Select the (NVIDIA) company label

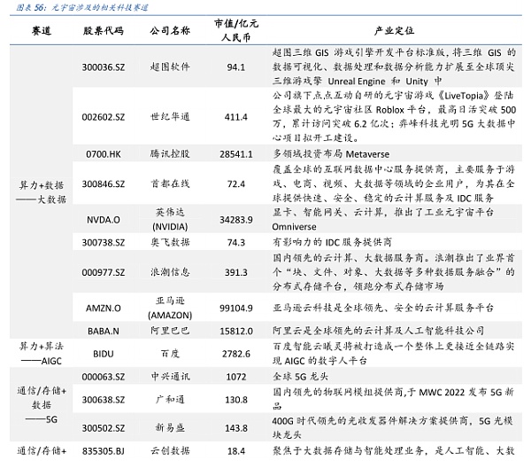(x=170, y=227)
